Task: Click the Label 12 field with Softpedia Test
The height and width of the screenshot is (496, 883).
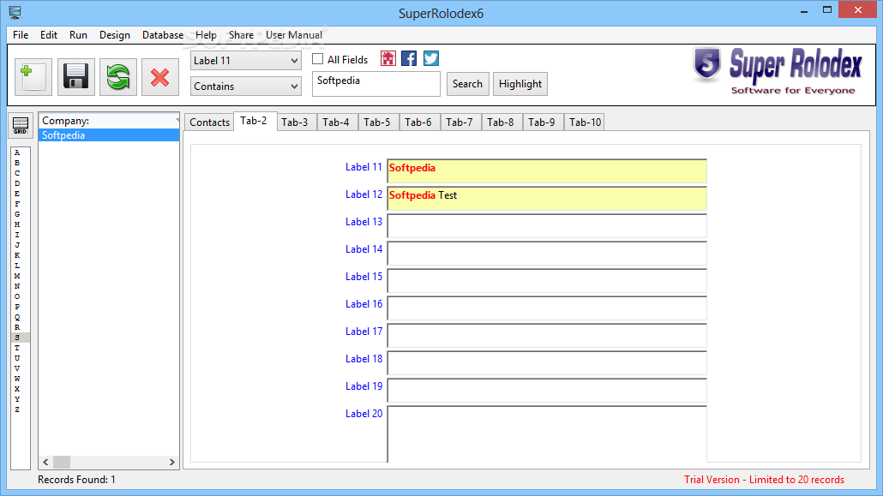Action: click(547, 199)
